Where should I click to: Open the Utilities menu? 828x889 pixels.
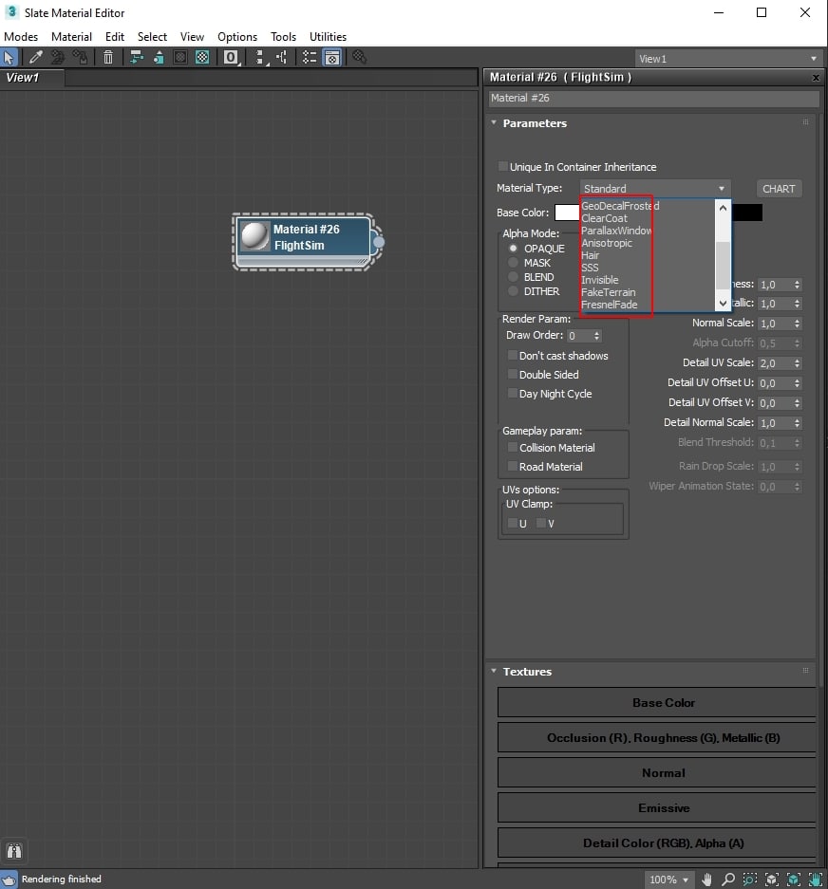click(328, 37)
